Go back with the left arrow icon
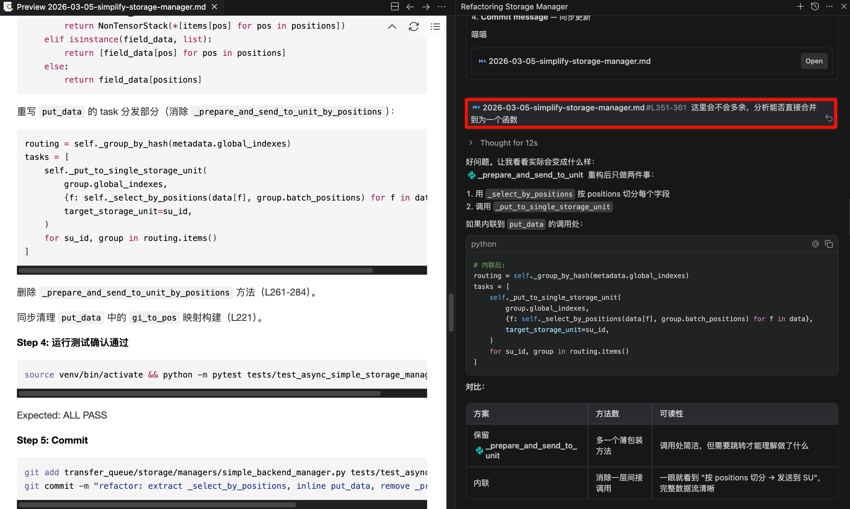The height and width of the screenshot is (509, 850). [x=410, y=7]
